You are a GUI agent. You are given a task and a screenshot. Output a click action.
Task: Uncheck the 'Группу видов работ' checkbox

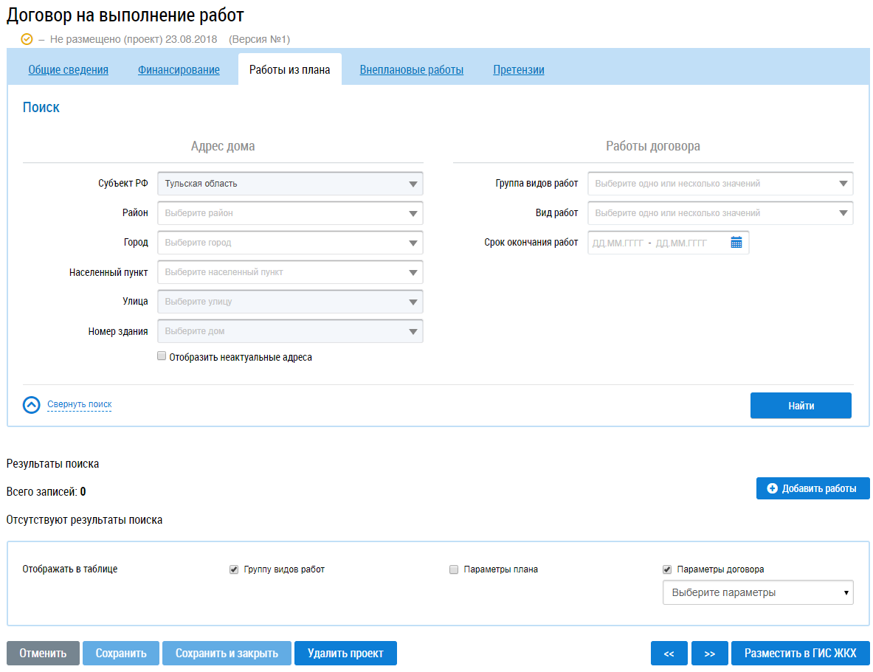click(234, 569)
